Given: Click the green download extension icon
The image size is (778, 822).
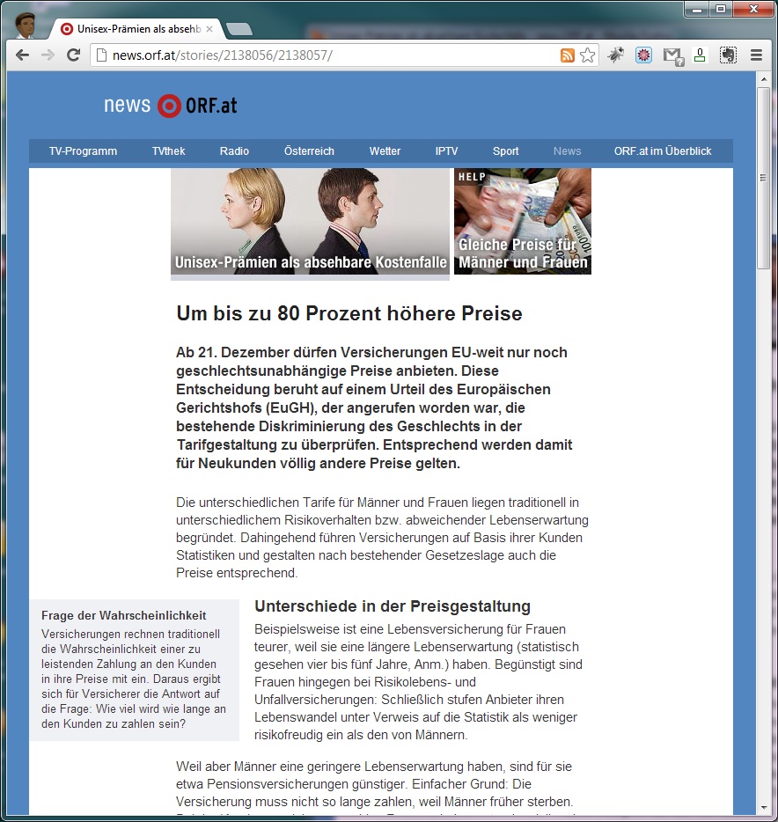Looking at the screenshot, I should point(700,55).
